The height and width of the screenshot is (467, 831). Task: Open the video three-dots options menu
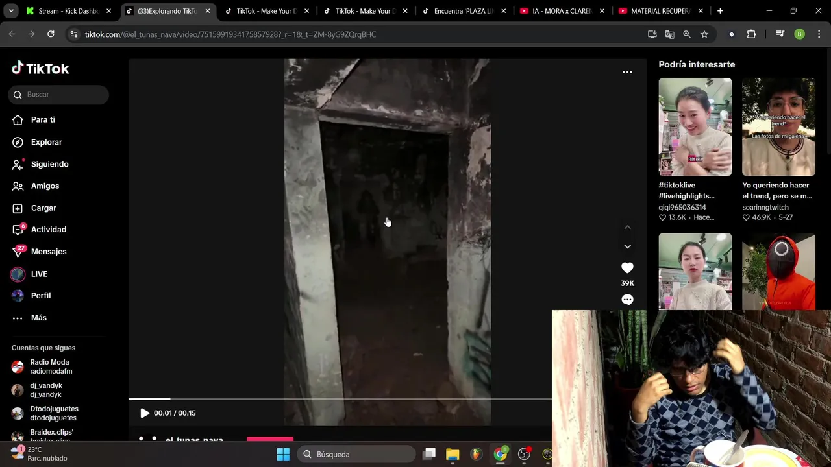pyautogui.click(x=627, y=72)
